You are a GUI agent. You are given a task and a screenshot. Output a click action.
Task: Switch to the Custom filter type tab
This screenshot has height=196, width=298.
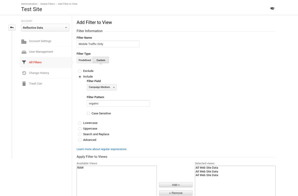pos(101,60)
